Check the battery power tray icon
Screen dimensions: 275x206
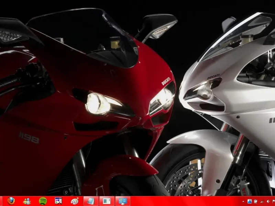pyautogui.click(x=256, y=201)
